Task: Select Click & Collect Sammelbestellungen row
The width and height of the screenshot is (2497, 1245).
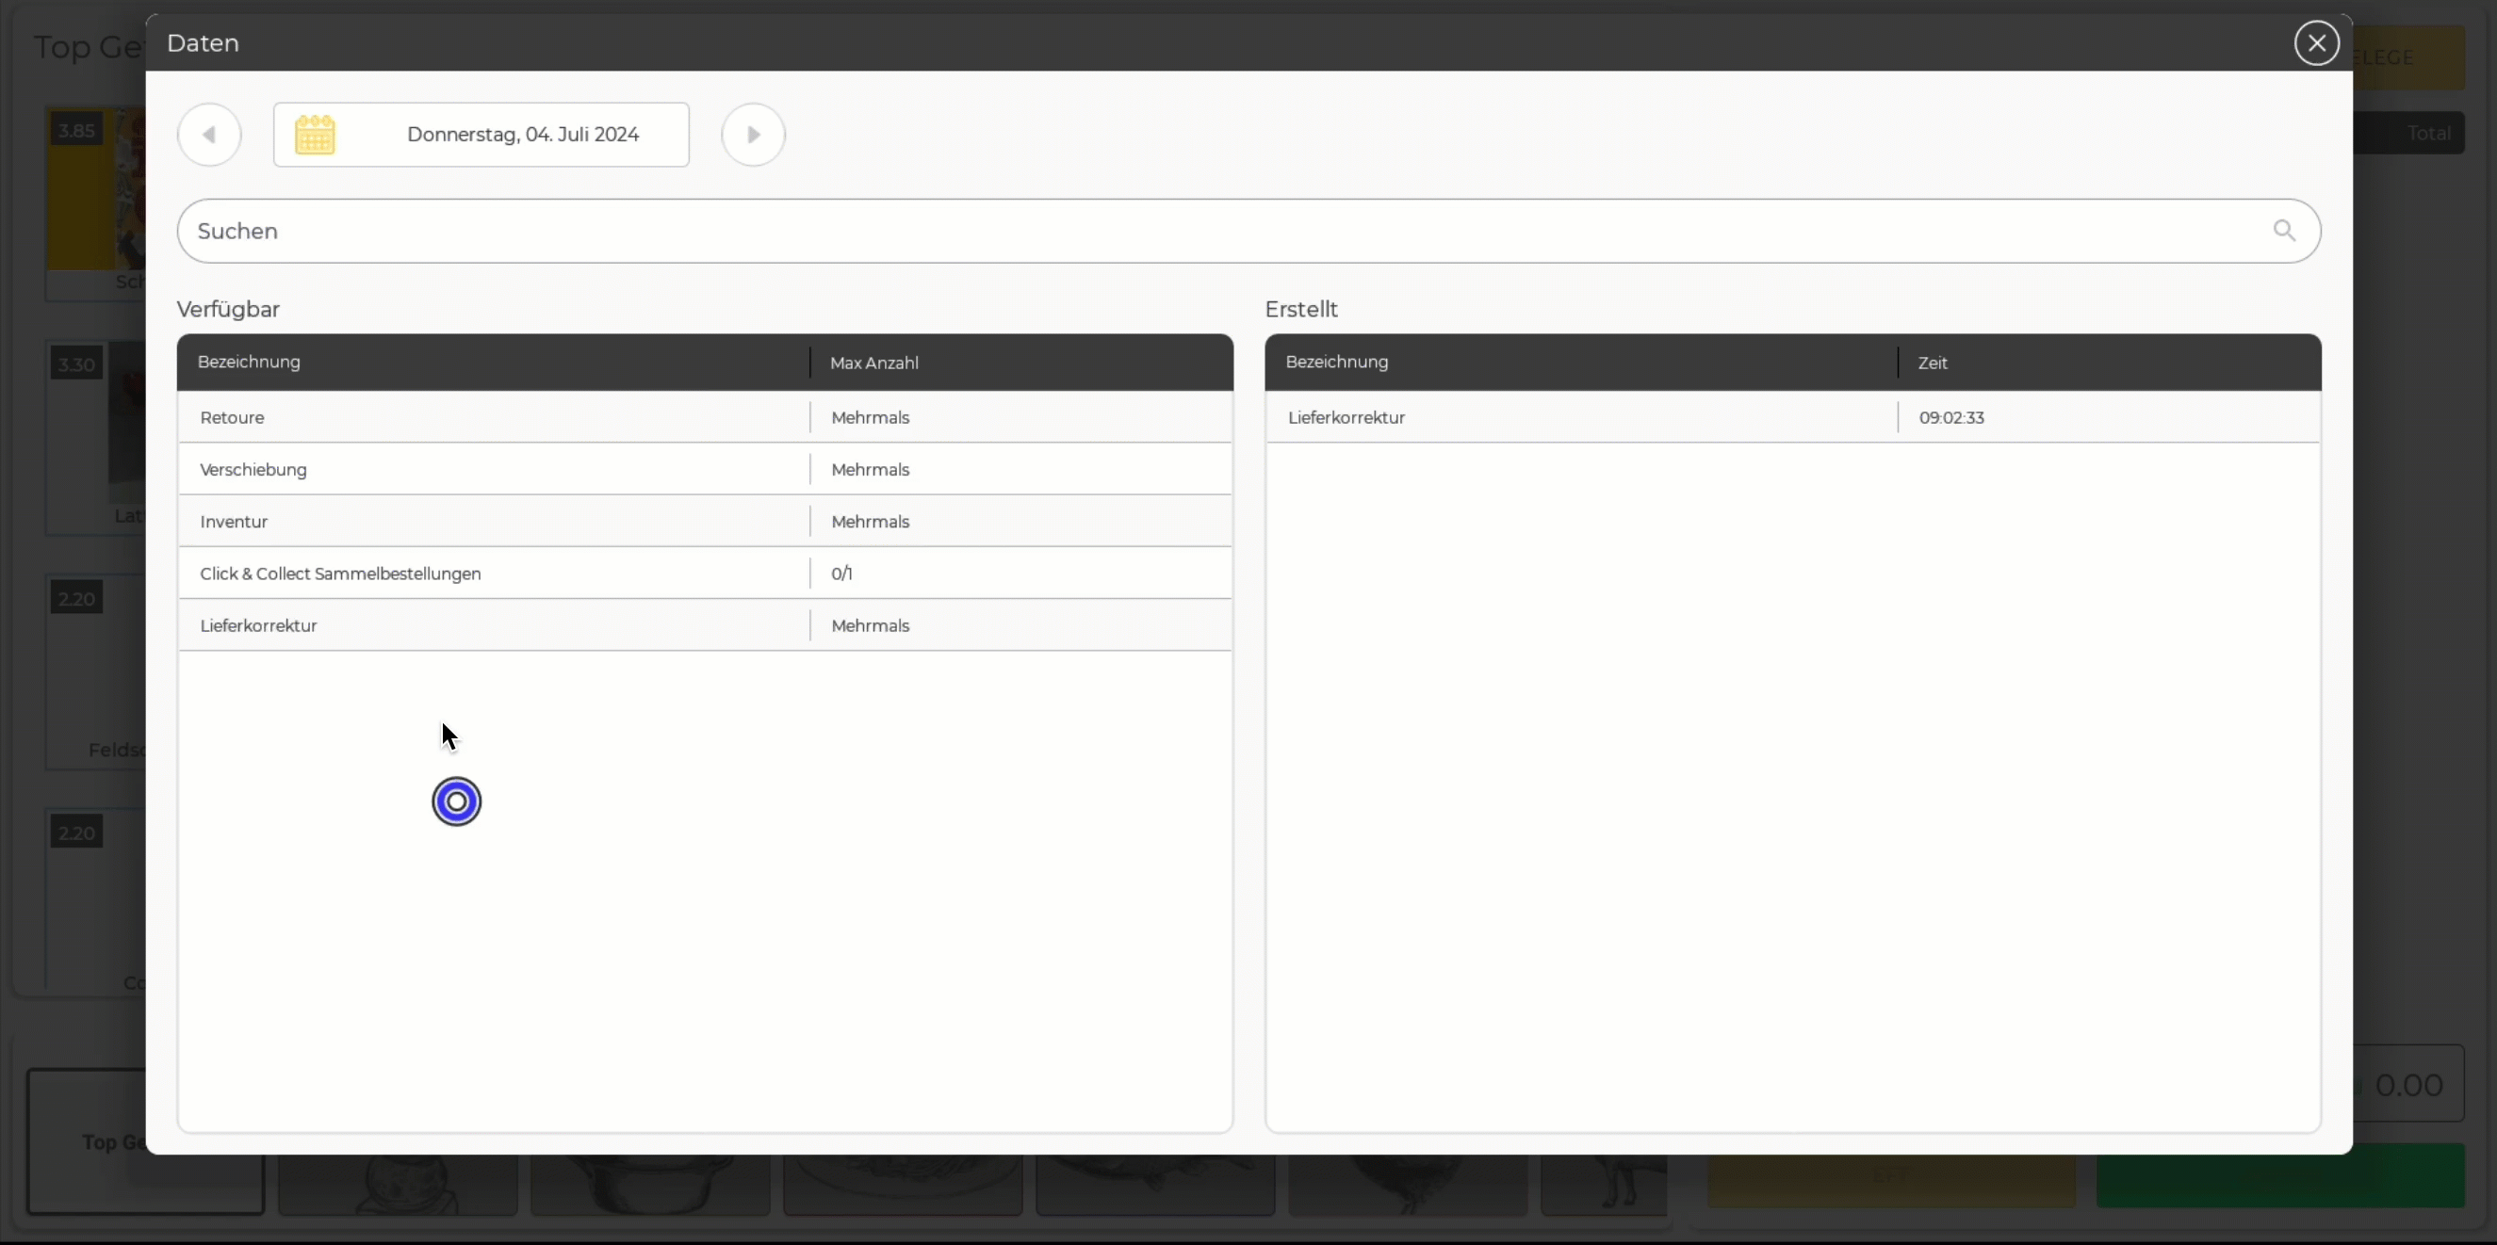Action: tap(705, 574)
